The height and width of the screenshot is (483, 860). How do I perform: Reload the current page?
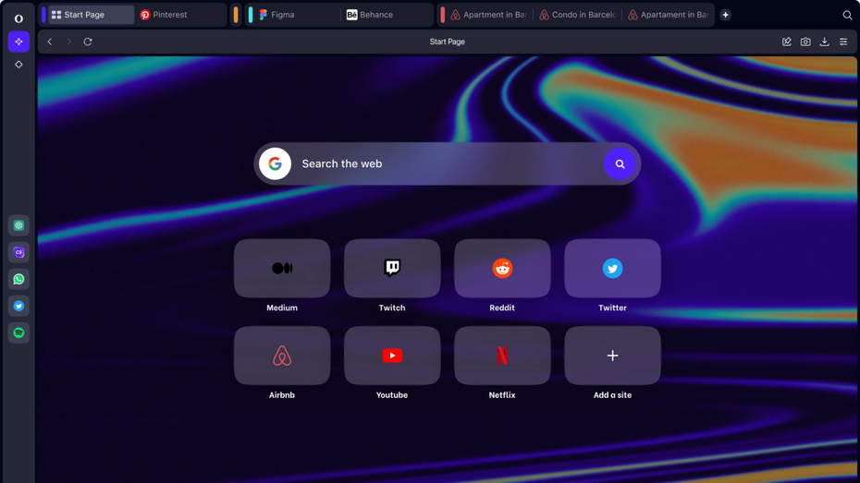[x=88, y=42]
